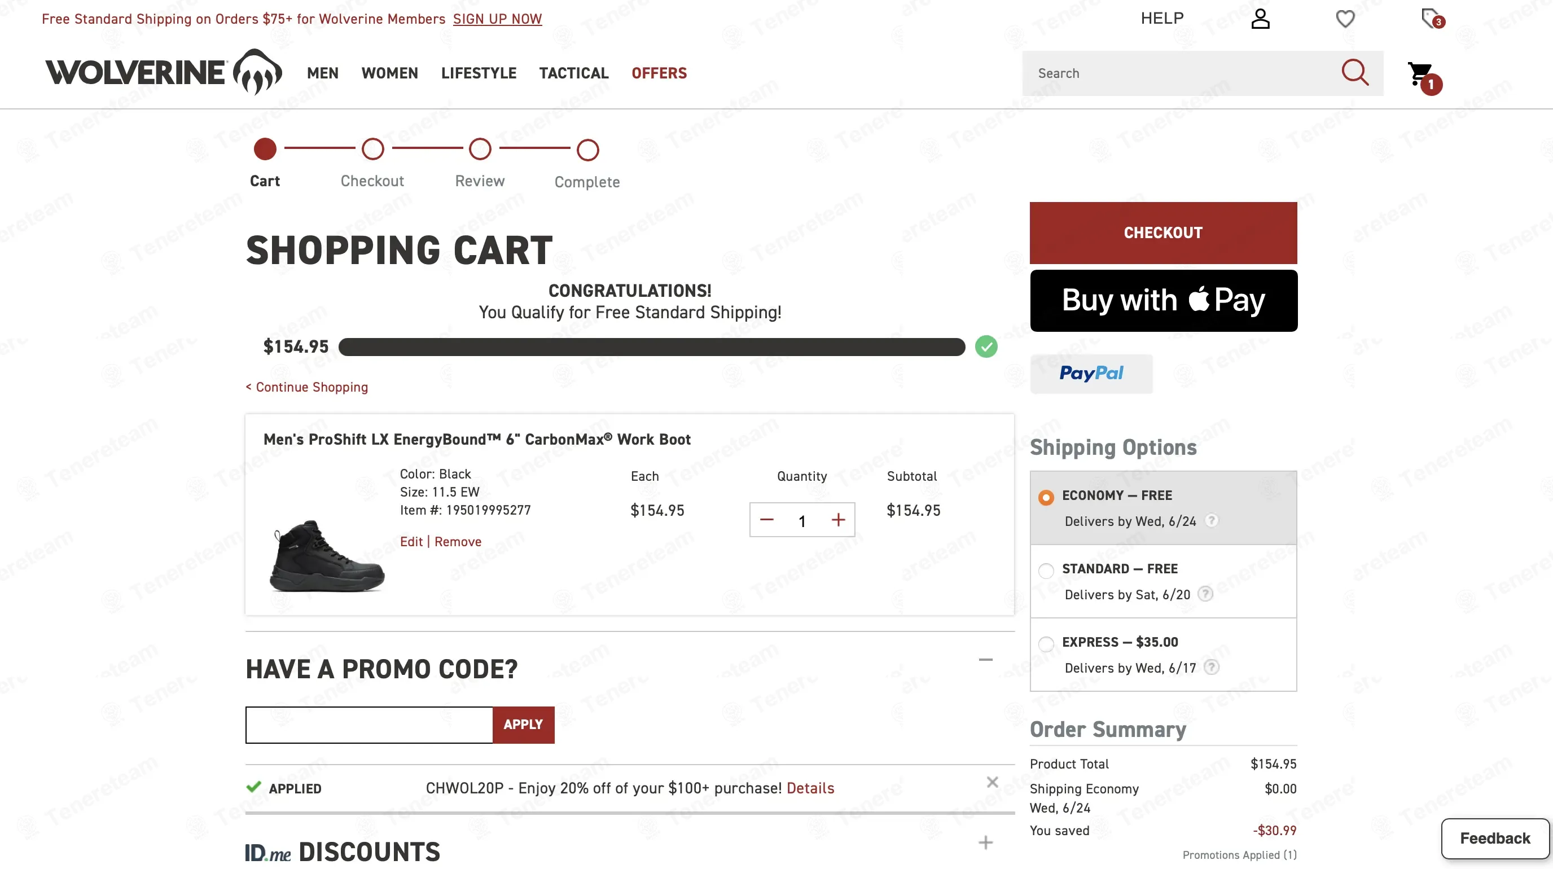Viewport: 1553px width, 869px height.
Task: Click the free shipping progress bar
Action: [x=652, y=346]
